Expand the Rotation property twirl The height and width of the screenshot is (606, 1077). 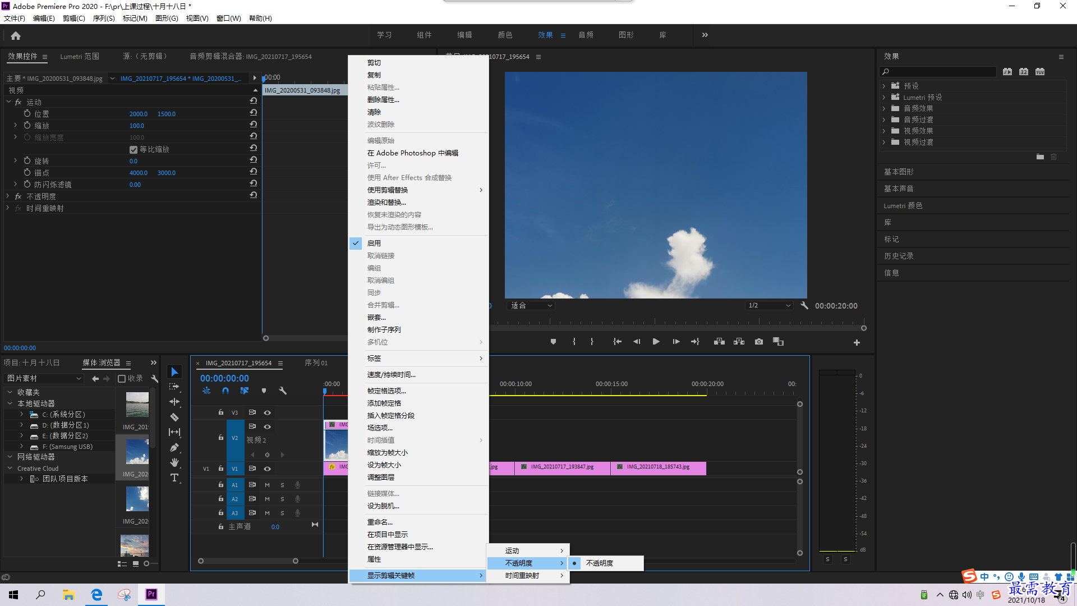coord(16,160)
